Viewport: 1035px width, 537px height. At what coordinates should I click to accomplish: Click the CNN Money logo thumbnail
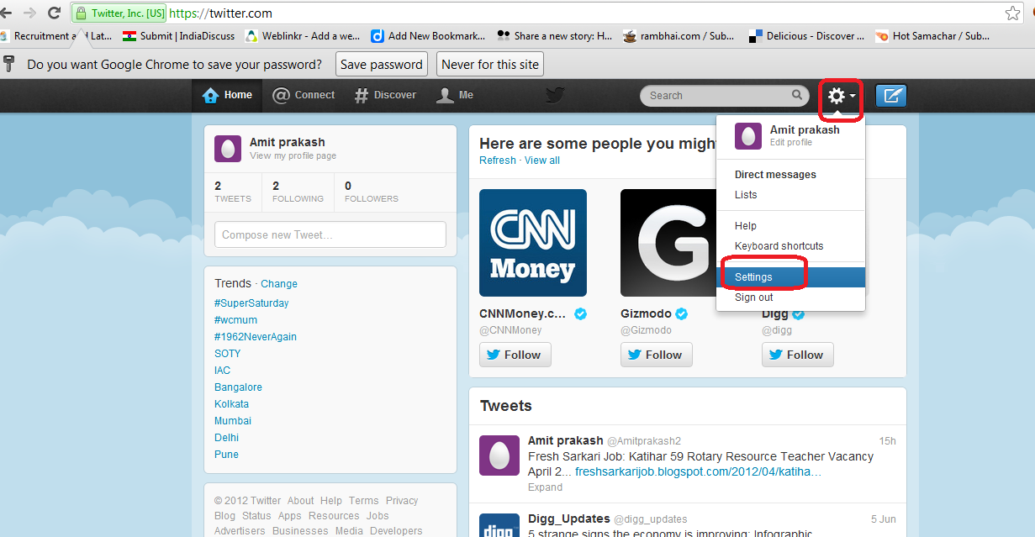click(x=533, y=243)
